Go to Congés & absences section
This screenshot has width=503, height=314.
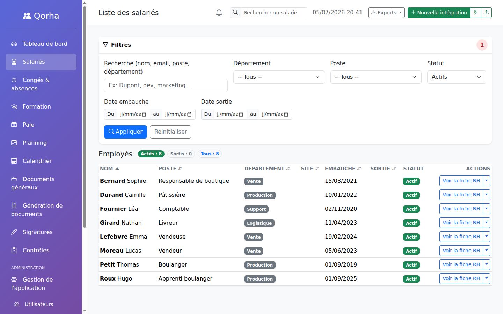click(x=41, y=84)
